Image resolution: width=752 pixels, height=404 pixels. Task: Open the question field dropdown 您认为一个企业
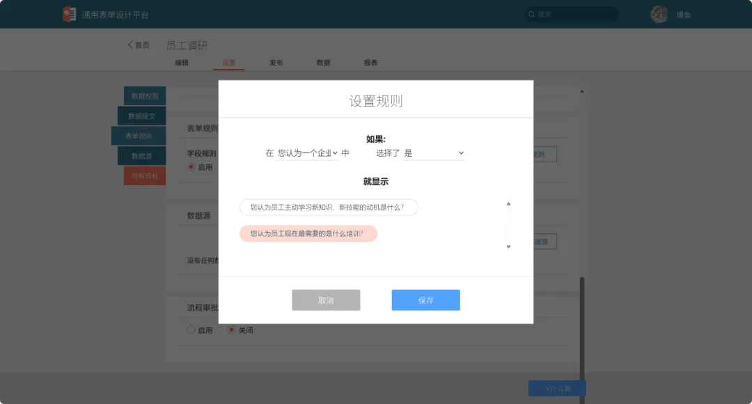click(307, 153)
